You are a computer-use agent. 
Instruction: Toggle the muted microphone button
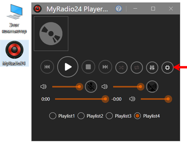[x=91, y=87]
